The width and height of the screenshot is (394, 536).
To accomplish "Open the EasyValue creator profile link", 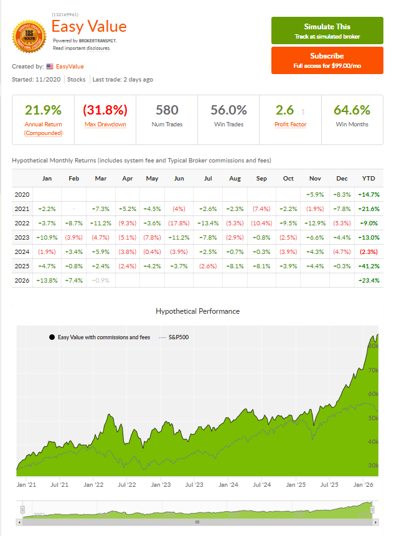I will [70, 67].
